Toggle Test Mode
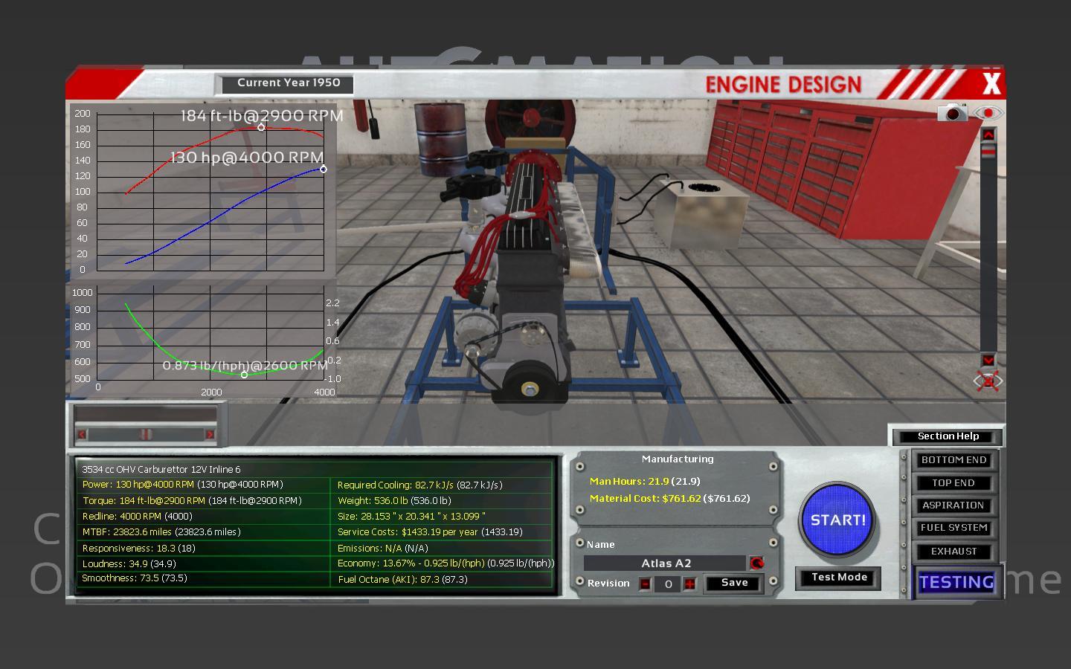This screenshot has width=1071, height=669. coord(839,578)
